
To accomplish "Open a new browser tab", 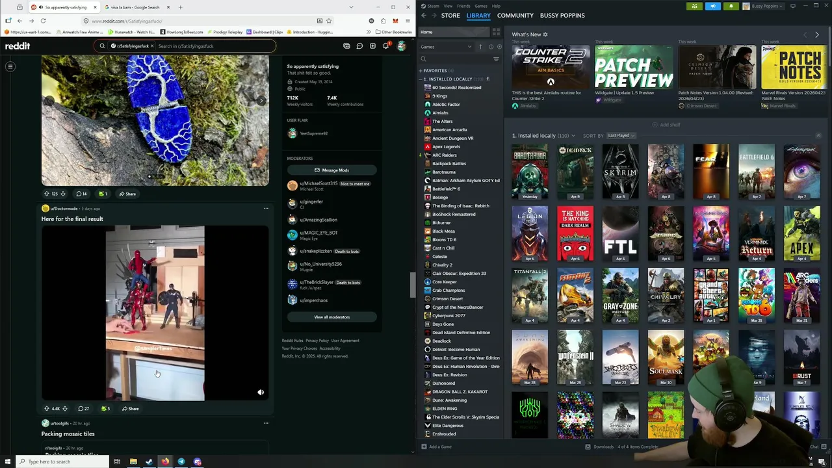I will (x=180, y=7).
